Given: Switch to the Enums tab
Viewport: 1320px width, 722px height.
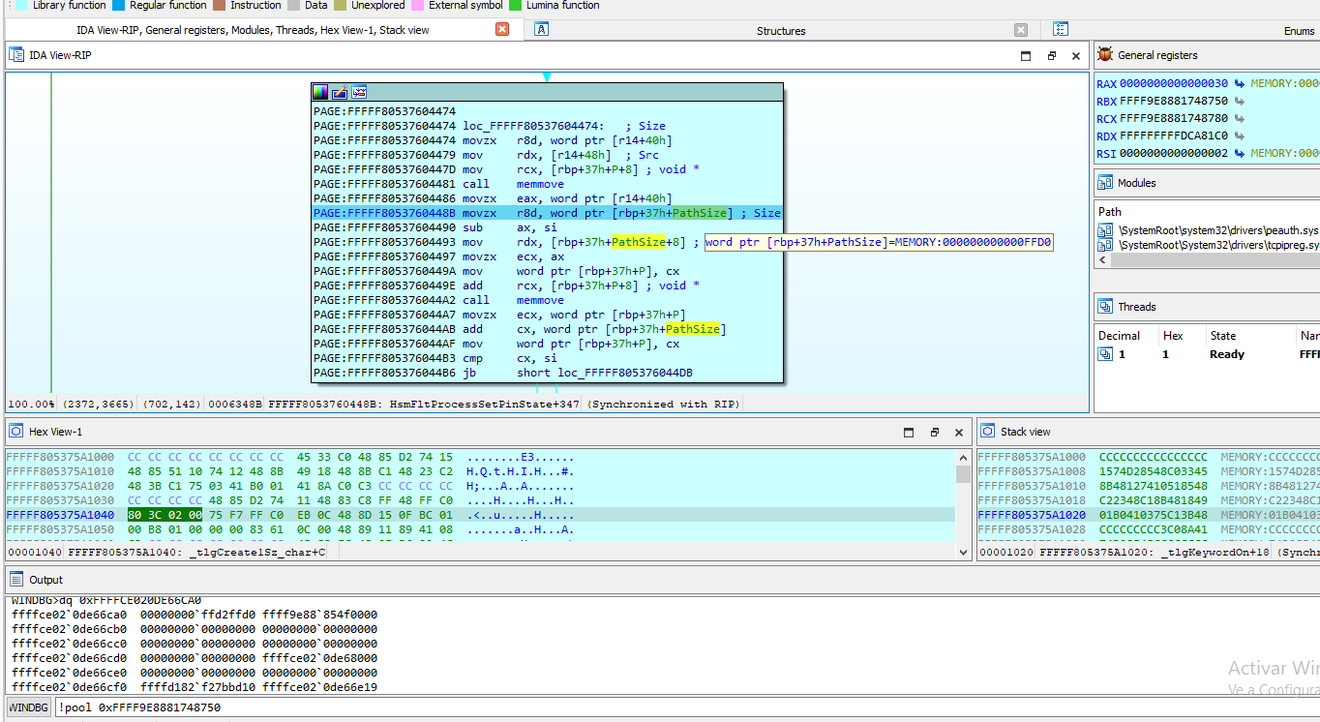Looking at the screenshot, I should 1299,31.
